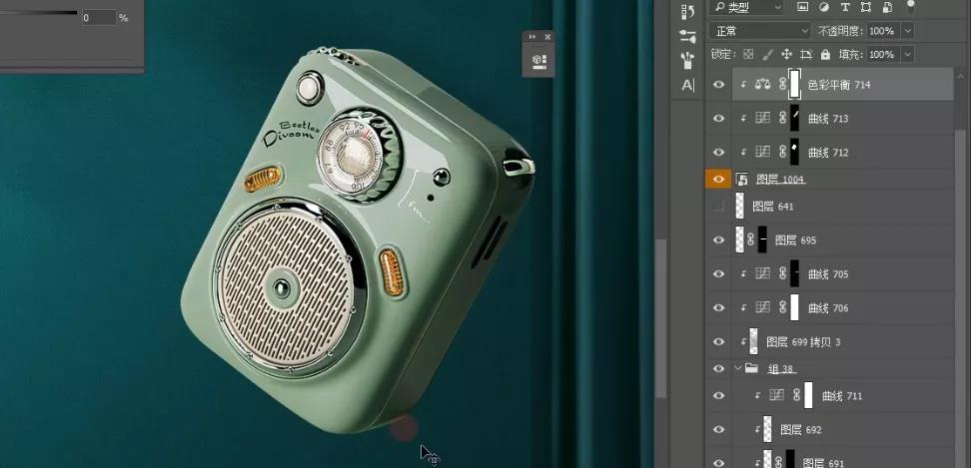Image resolution: width=971 pixels, height=468 pixels.
Task: Hide the 曲线 705 layer
Action: (719, 273)
